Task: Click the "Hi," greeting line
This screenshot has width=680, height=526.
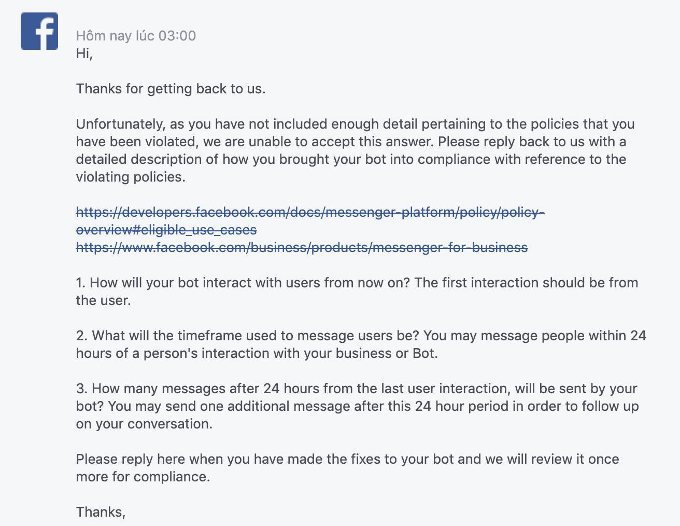Action: pyautogui.click(x=84, y=53)
